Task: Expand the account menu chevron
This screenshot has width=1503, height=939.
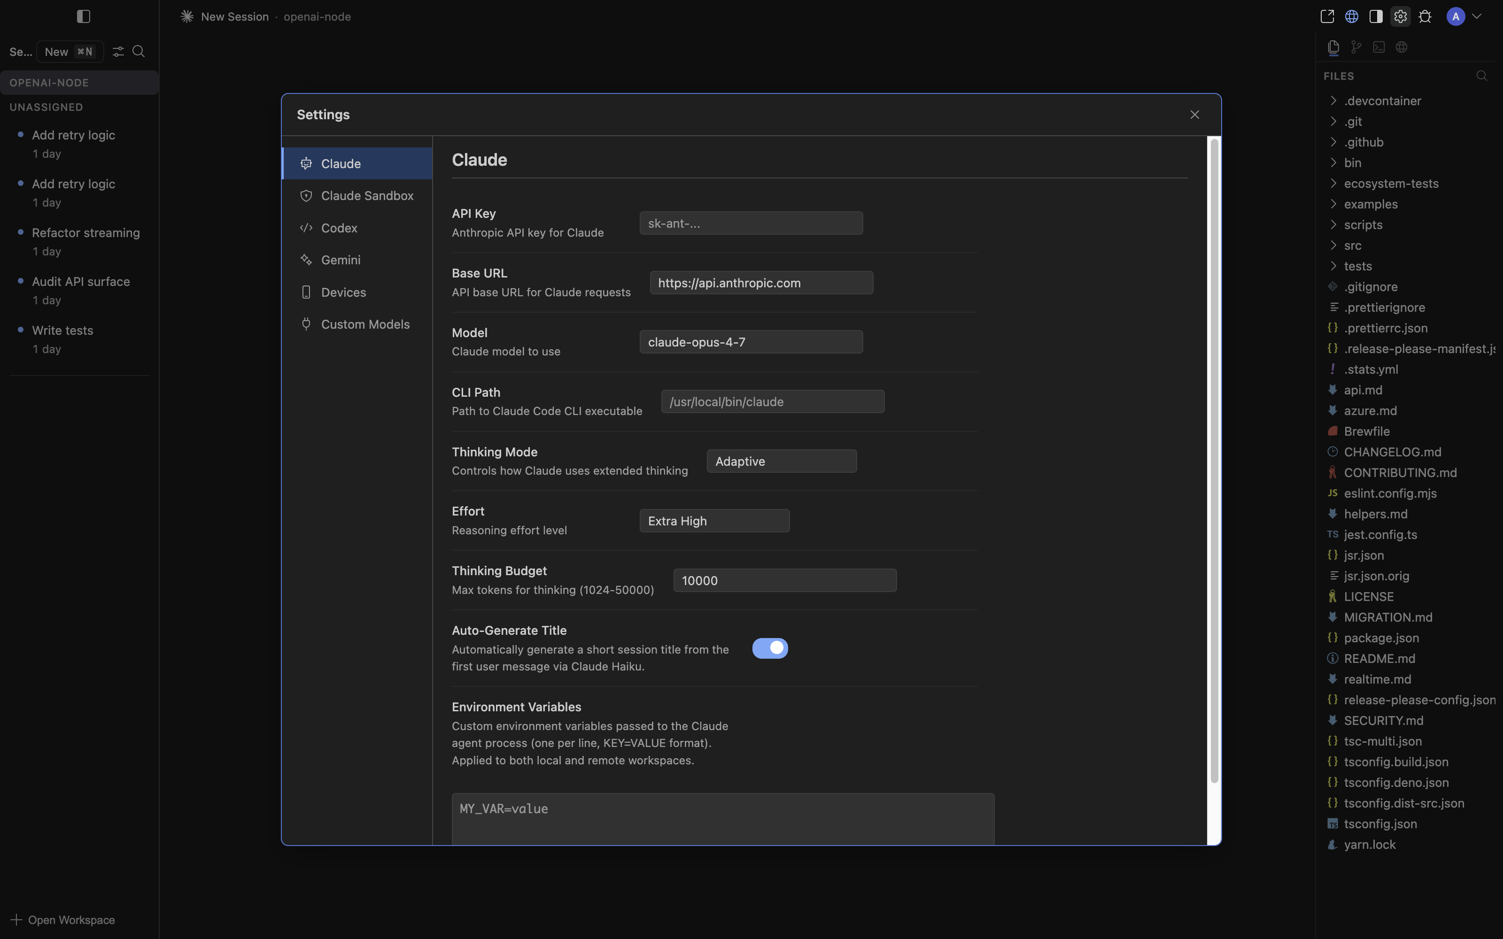Action: click(x=1477, y=17)
